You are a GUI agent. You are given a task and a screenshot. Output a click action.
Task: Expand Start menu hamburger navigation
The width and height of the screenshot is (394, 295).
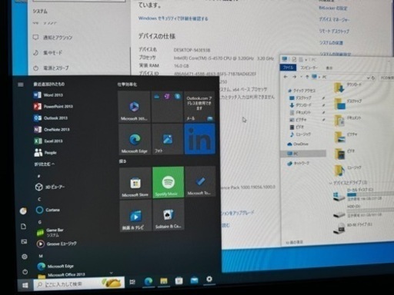[21, 85]
